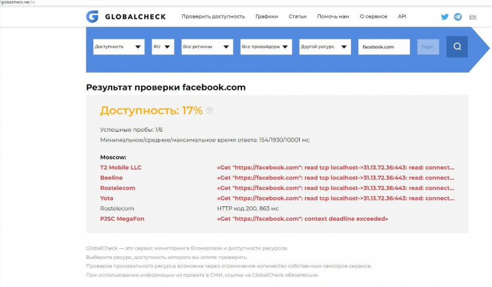This screenshot has height=287, width=492.
Task: Focus the facebook.com resource input field
Action: coord(384,47)
